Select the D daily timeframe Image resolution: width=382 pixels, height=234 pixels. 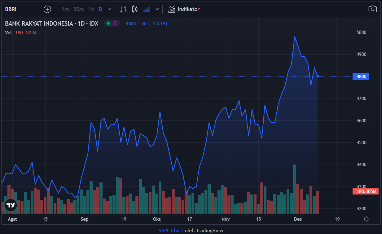[100, 9]
